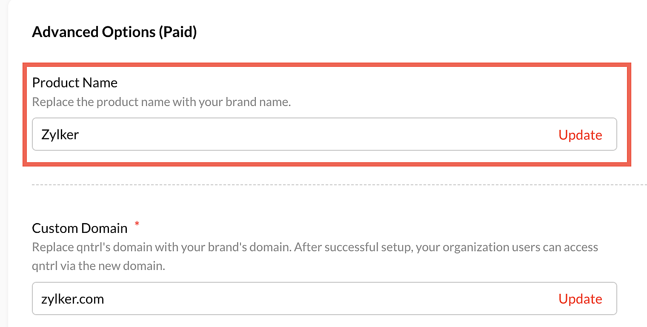The height and width of the screenshot is (327, 647).
Task: Click the "qntrl via the new domain." line
Action: point(98,267)
